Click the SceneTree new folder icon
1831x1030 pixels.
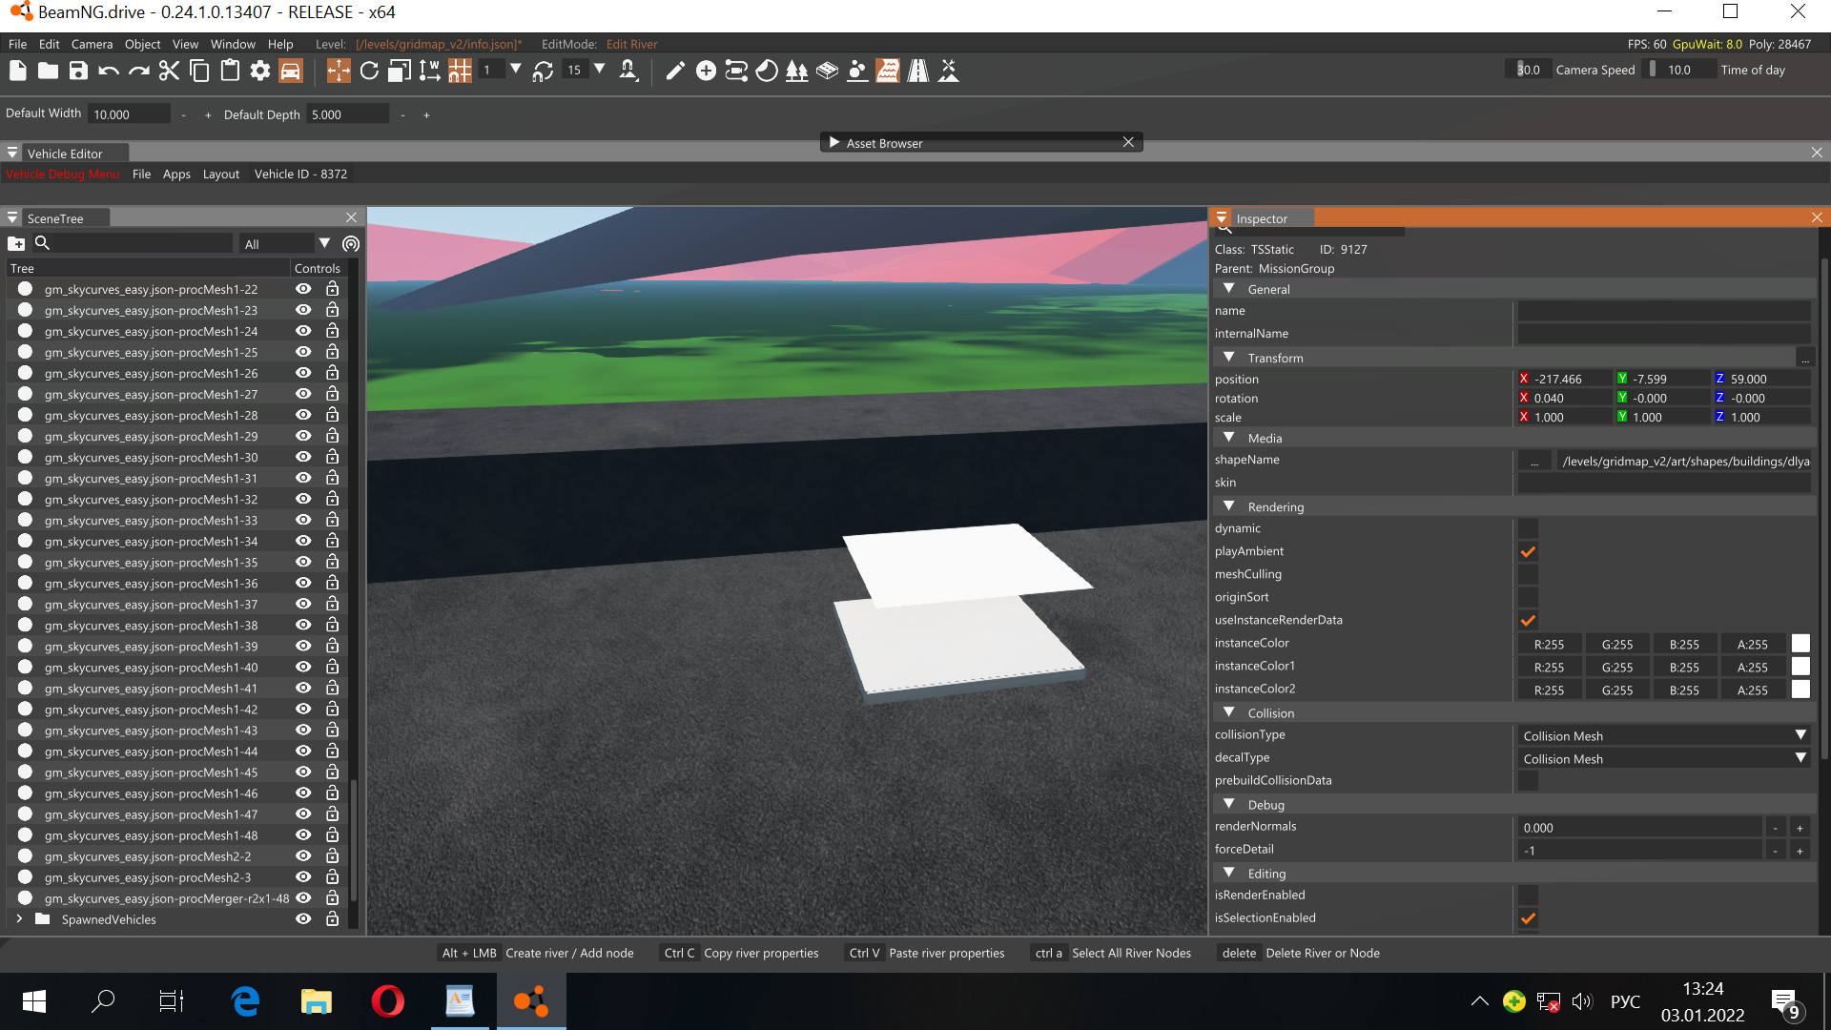click(16, 244)
